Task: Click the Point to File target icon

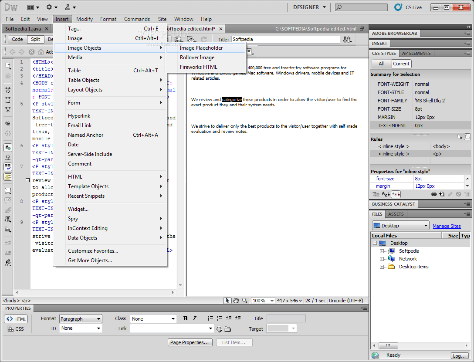Action: (220, 329)
